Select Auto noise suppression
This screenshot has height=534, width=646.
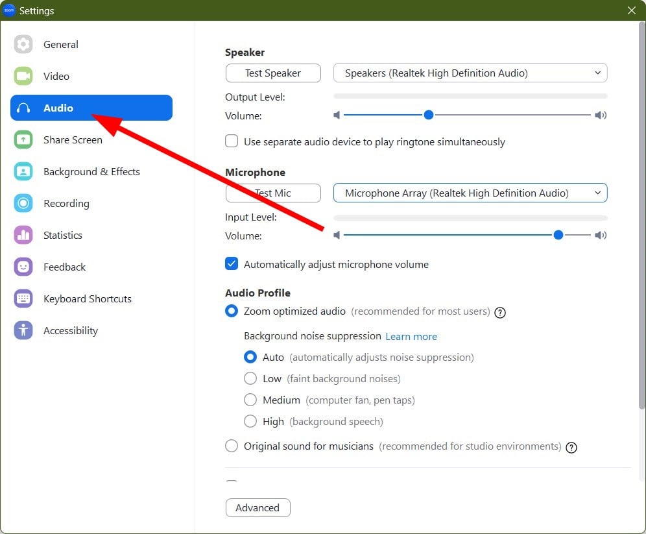250,357
